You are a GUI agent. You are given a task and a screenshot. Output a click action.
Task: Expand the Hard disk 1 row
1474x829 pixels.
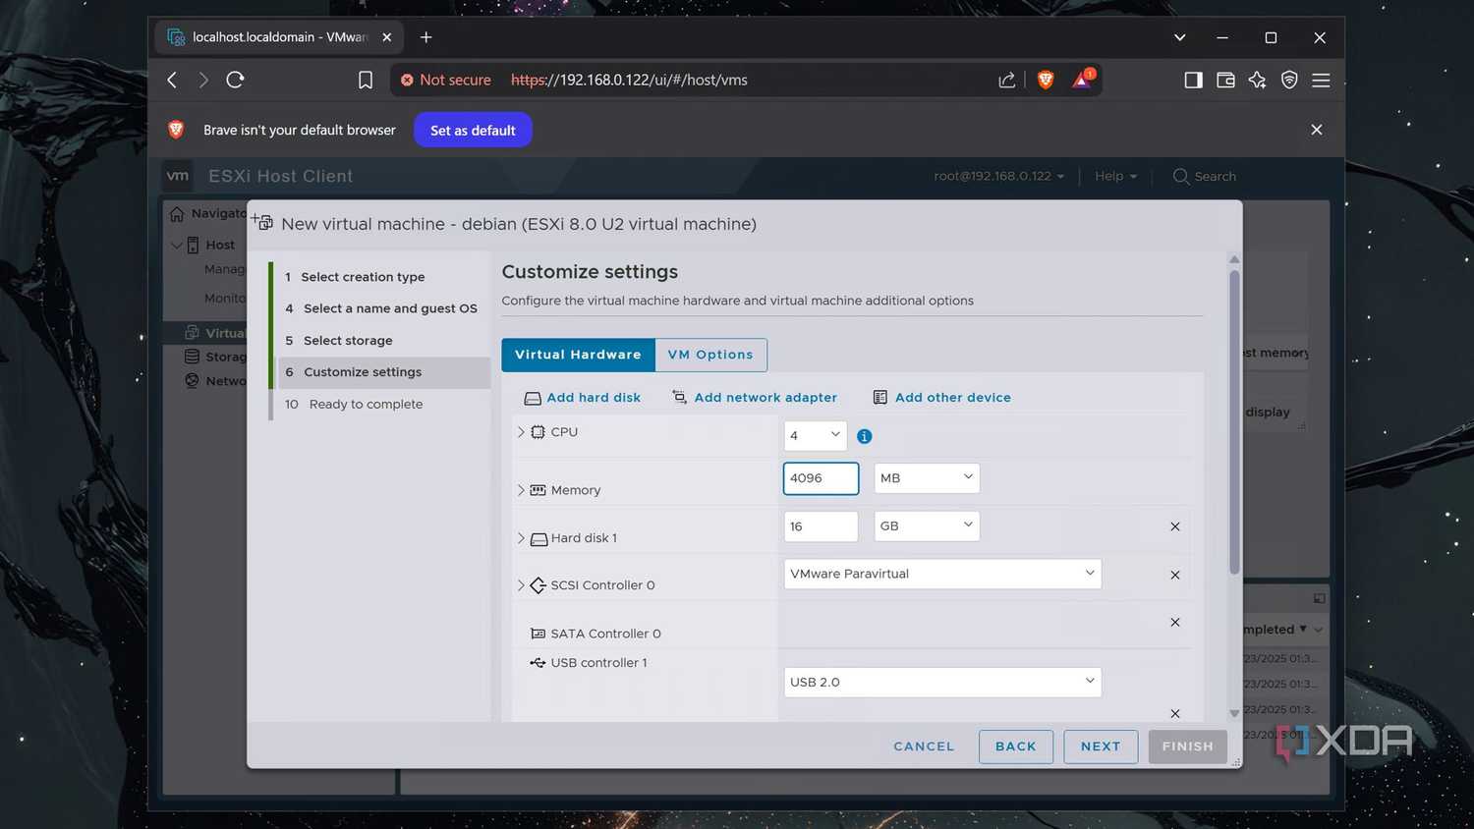pyautogui.click(x=521, y=538)
